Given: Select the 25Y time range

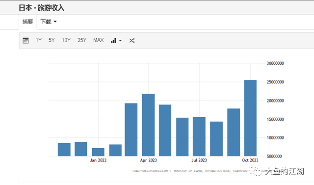Looking at the screenshot, I should (x=82, y=40).
